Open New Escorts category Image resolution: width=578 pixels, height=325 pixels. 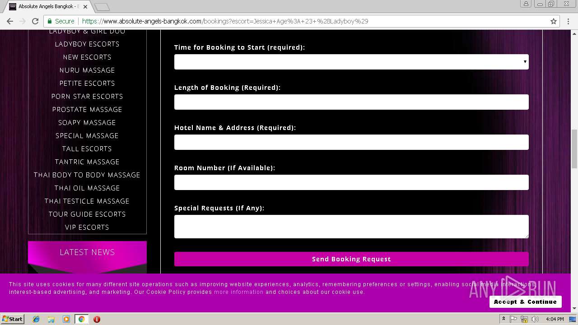(87, 57)
